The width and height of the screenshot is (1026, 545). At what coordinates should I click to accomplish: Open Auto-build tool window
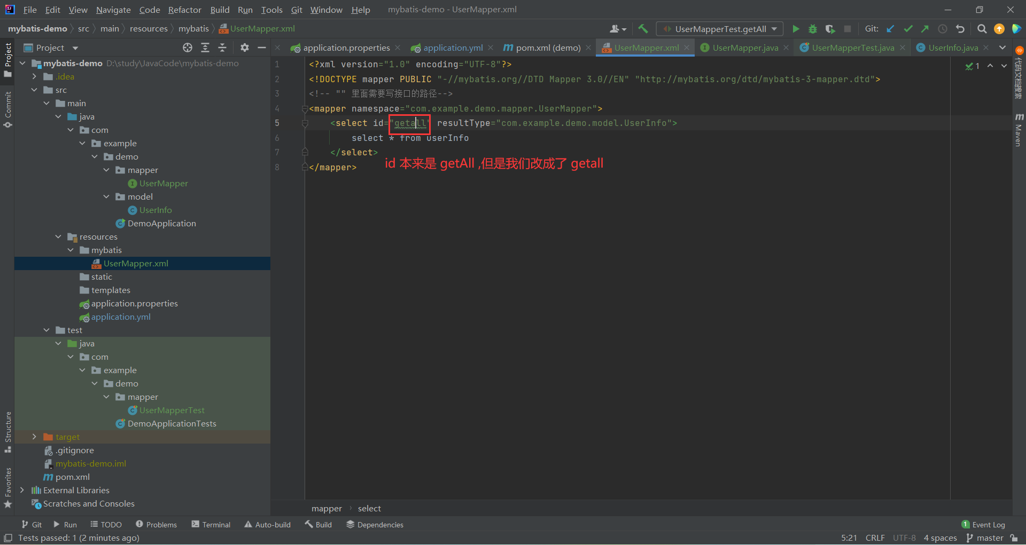point(268,525)
